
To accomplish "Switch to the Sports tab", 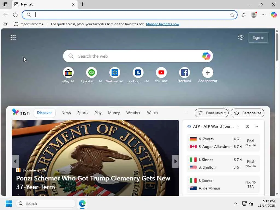I will point(83,113).
